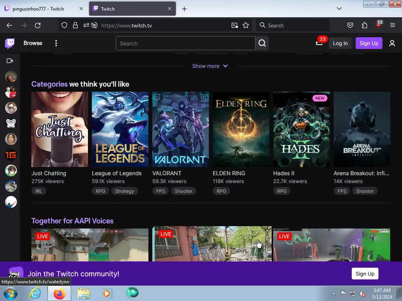The height and width of the screenshot is (301, 402).
Task: Open the first live stream under AAPI Voices
Action: pyautogui.click(x=90, y=245)
